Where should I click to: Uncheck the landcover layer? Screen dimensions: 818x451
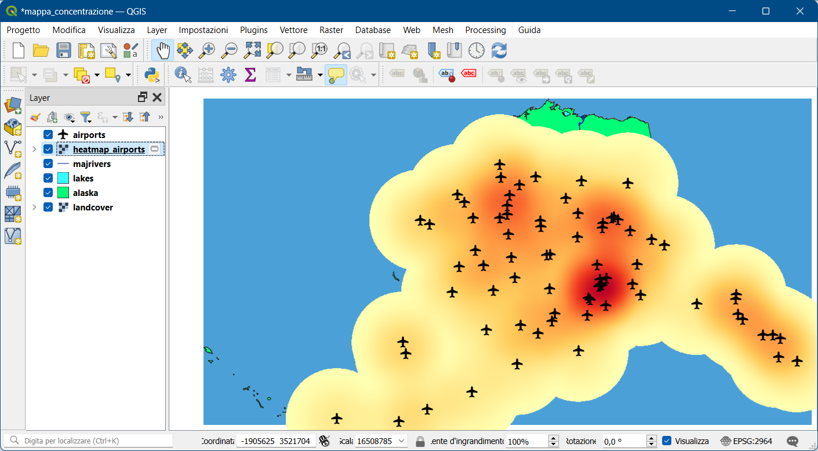[48, 207]
